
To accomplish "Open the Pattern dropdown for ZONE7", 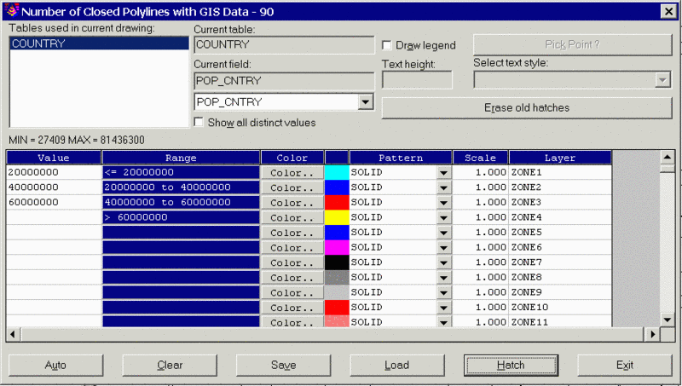I will [443, 263].
